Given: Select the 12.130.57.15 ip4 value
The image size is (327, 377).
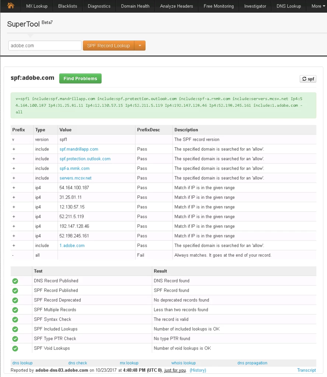Looking at the screenshot, I should pos(72,207).
